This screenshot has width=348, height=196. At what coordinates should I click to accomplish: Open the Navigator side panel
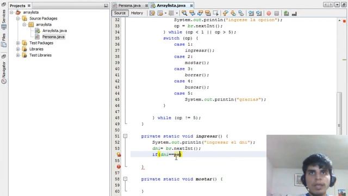[4, 72]
